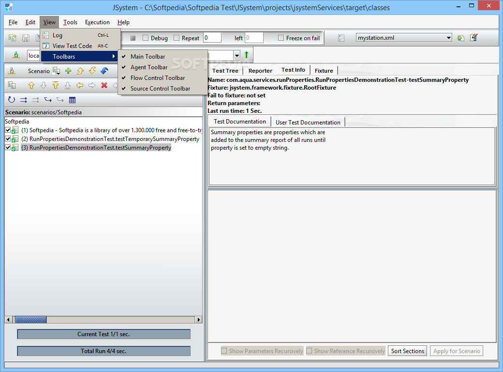Click the select scenario icon next to Scenario label
503x372 pixels.
click(57, 71)
